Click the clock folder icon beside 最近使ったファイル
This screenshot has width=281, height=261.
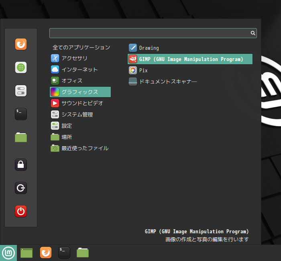click(x=55, y=148)
